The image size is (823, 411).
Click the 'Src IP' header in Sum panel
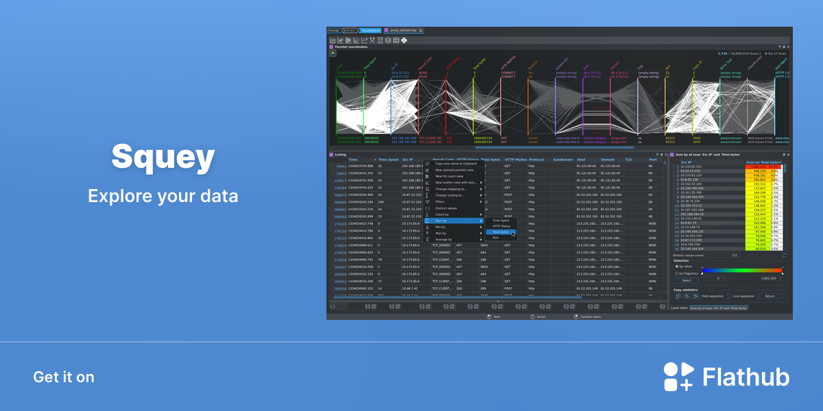[686, 162]
